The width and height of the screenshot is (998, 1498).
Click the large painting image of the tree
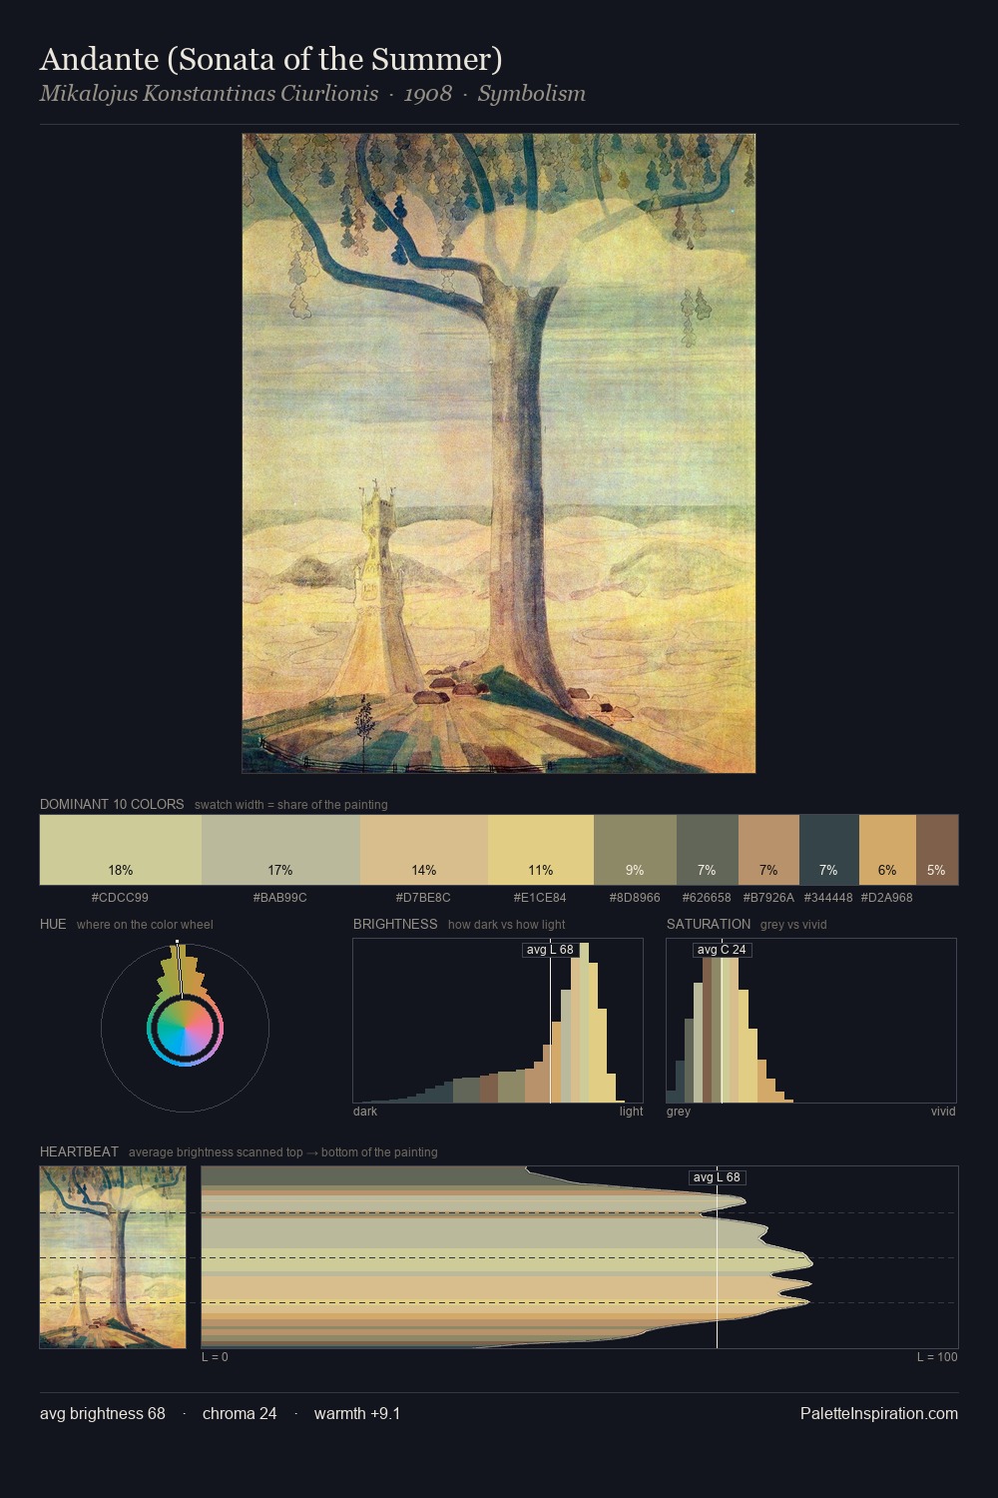498,453
